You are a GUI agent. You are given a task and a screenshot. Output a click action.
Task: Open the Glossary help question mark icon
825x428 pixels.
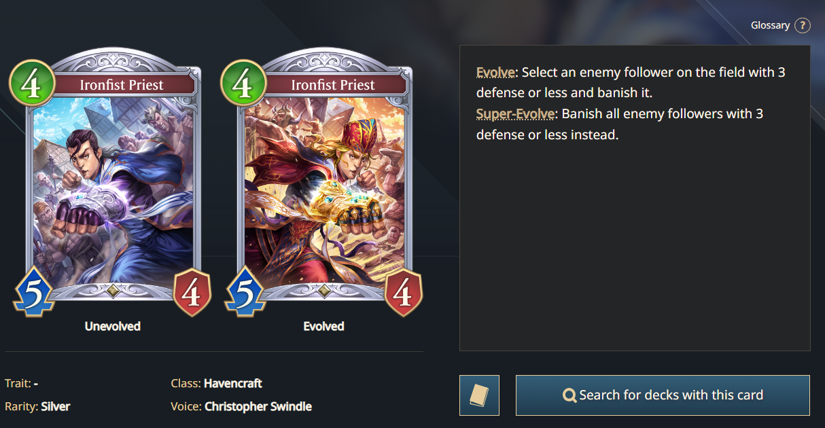coord(803,25)
